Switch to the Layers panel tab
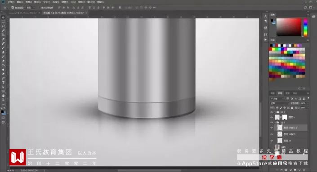The width and height of the screenshot is (317, 172). [x=280, y=93]
